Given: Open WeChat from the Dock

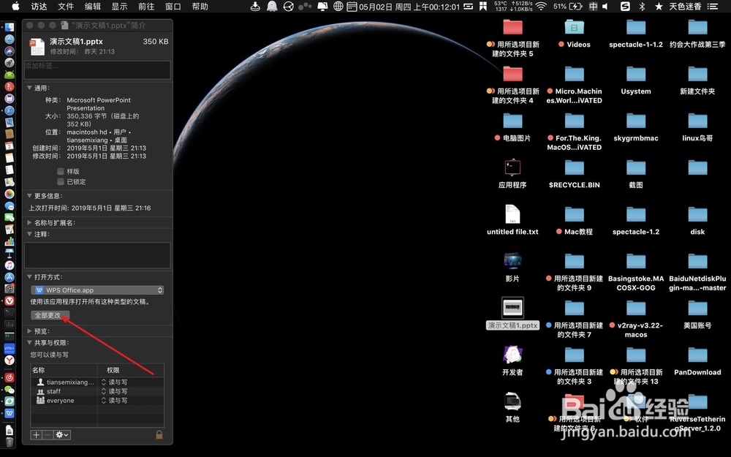Looking at the screenshot, I should [10, 390].
